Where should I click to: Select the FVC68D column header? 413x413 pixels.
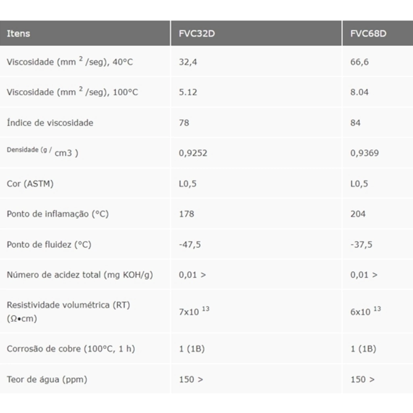368,33
